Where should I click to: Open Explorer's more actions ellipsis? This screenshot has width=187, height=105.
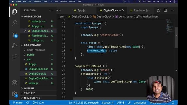coord(51,10)
